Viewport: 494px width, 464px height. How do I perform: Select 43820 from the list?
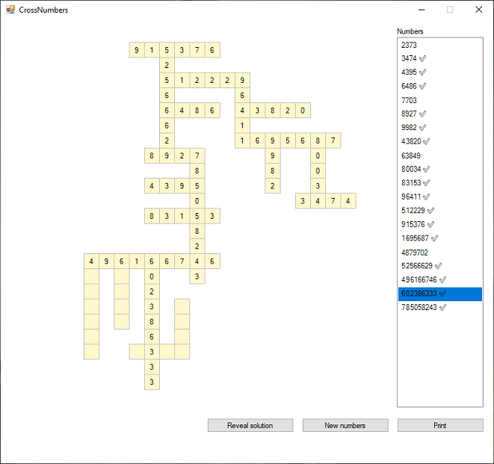click(411, 142)
